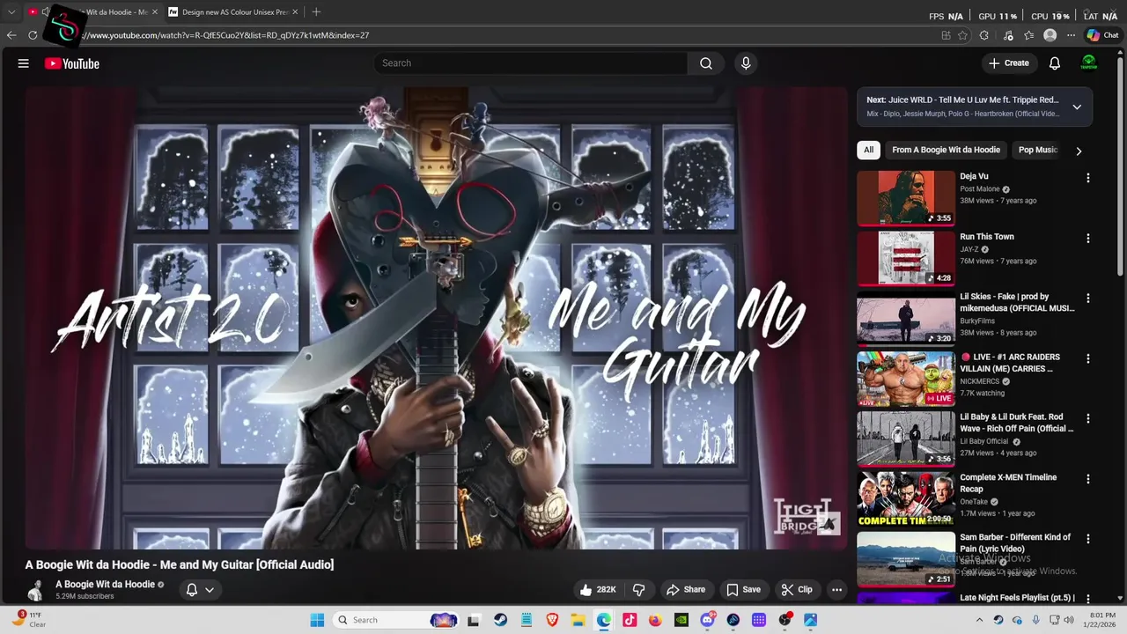Toggle channel notification bell setting
Viewport: 1127px width, 634px height.
click(200, 590)
